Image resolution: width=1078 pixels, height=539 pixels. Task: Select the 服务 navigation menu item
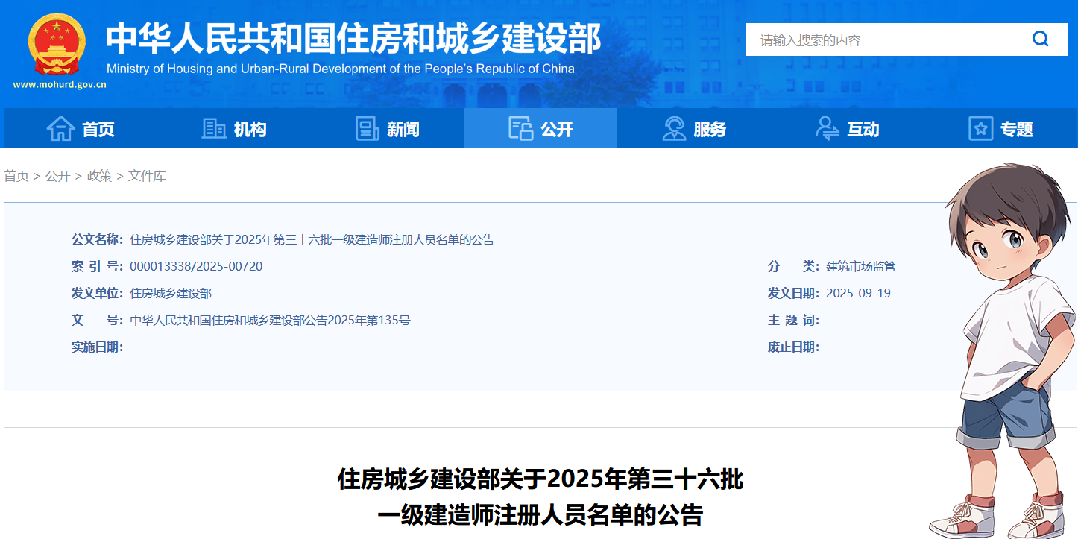pyautogui.click(x=709, y=130)
